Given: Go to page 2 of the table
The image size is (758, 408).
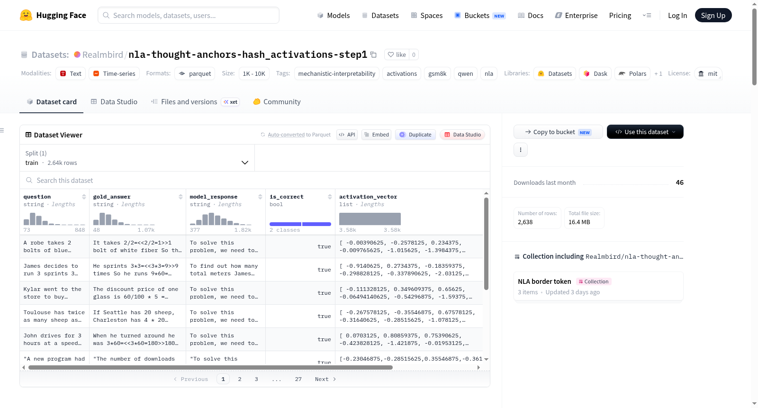Looking at the screenshot, I should tap(240, 379).
